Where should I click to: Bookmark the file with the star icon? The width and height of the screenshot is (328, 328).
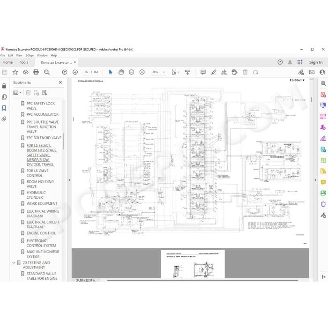[x=15, y=72]
